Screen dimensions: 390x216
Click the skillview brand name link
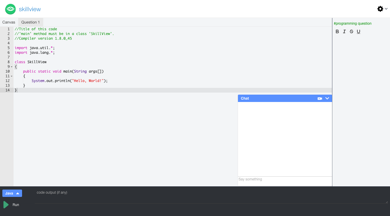pyautogui.click(x=30, y=9)
